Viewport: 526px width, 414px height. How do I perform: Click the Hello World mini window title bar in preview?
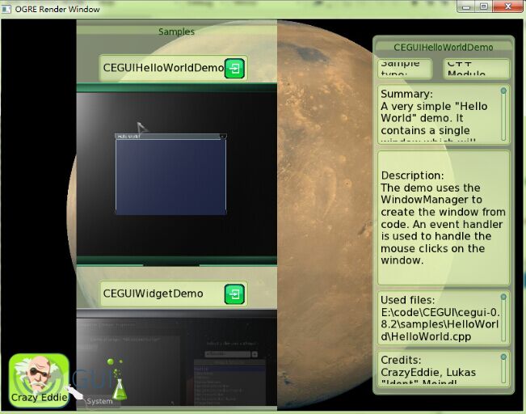click(x=170, y=137)
